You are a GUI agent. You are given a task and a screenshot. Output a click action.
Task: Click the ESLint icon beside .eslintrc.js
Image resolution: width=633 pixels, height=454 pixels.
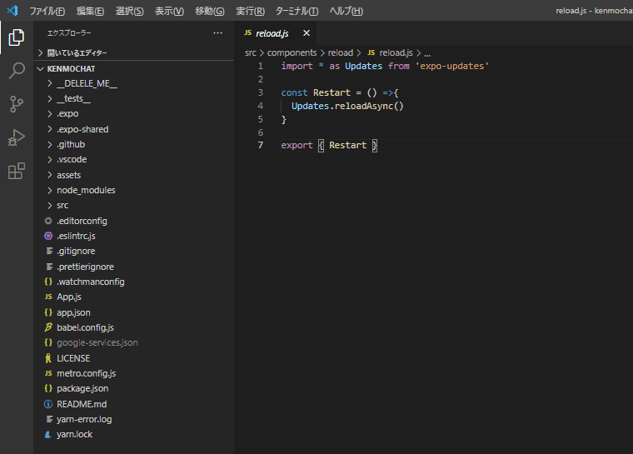[48, 236]
